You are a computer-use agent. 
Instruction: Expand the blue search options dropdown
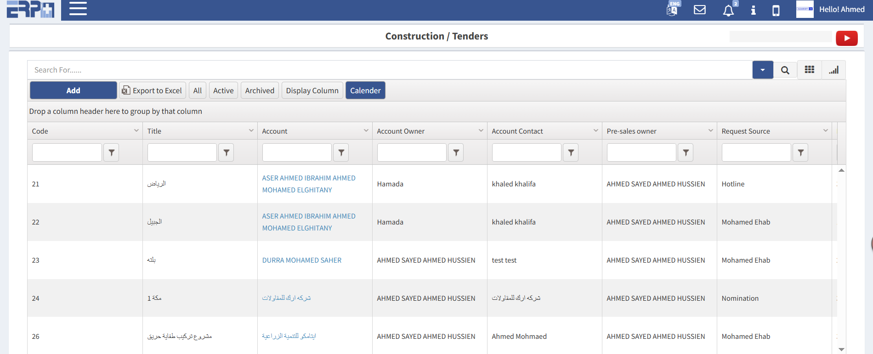click(x=762, y=70)
